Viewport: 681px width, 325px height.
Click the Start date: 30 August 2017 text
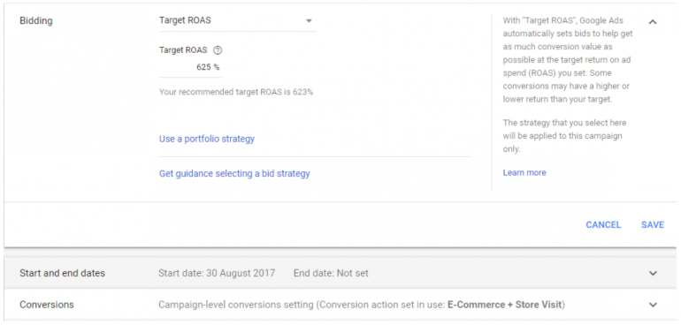tap(217, 274)
